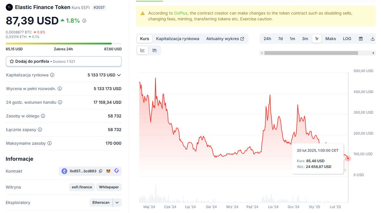Screen dimensions: 381x213
Task: Set chart range to 3m
Action: tap(305, 39)
